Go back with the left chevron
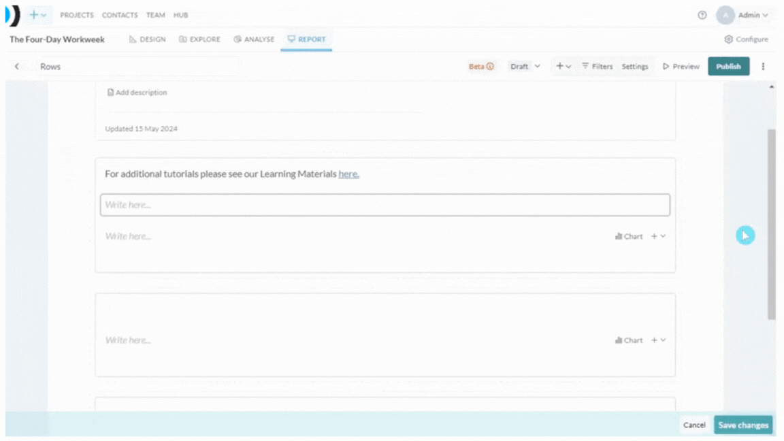The height and width of the screenshot is (441, 784). 17,67
